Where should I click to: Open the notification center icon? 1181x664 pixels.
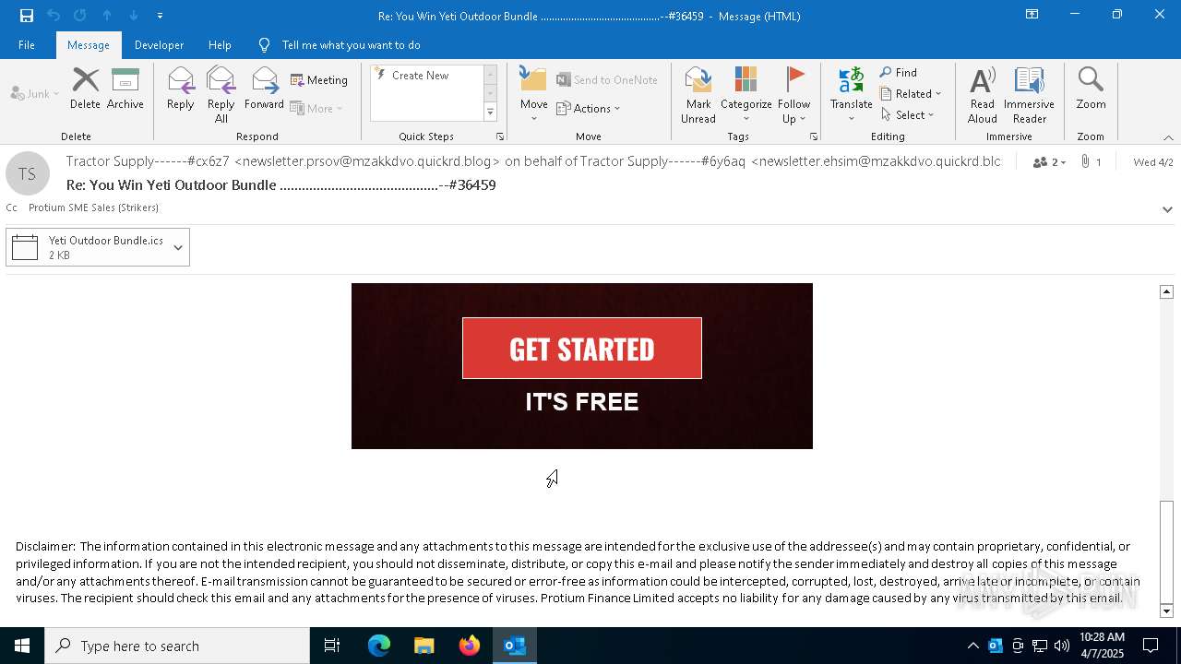[x=1151, y=646]
